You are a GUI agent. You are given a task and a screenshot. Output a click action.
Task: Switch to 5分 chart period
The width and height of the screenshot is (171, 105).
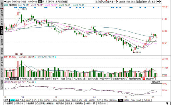point(19,2)
